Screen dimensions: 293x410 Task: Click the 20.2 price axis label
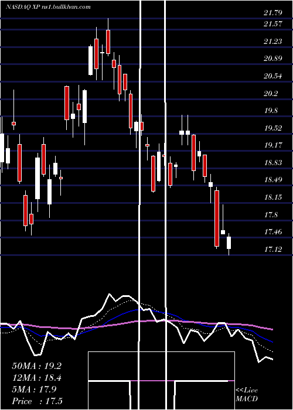(x=271, y=93)
